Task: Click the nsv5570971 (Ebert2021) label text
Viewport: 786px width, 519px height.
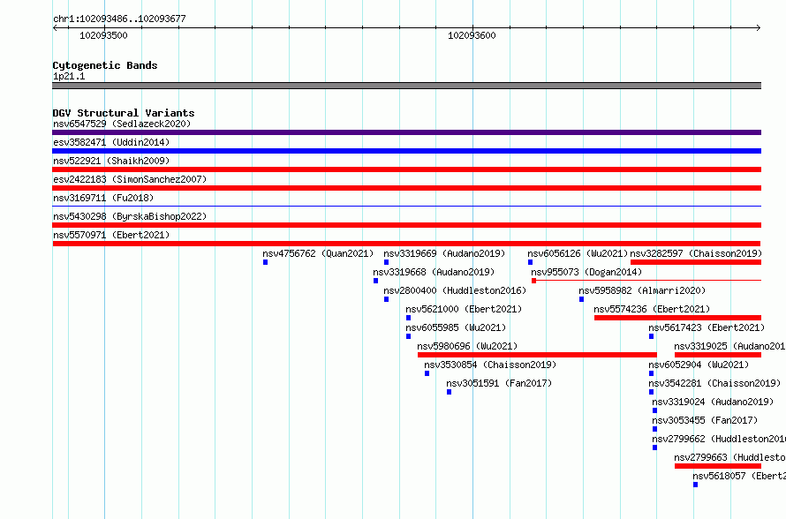Action: tap(111, 235)
